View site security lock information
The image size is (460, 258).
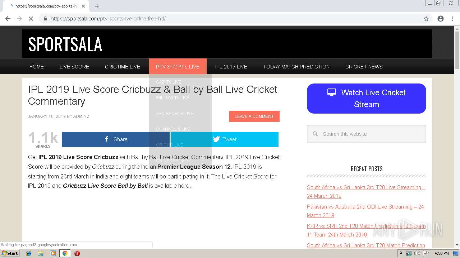click(45, 19)
